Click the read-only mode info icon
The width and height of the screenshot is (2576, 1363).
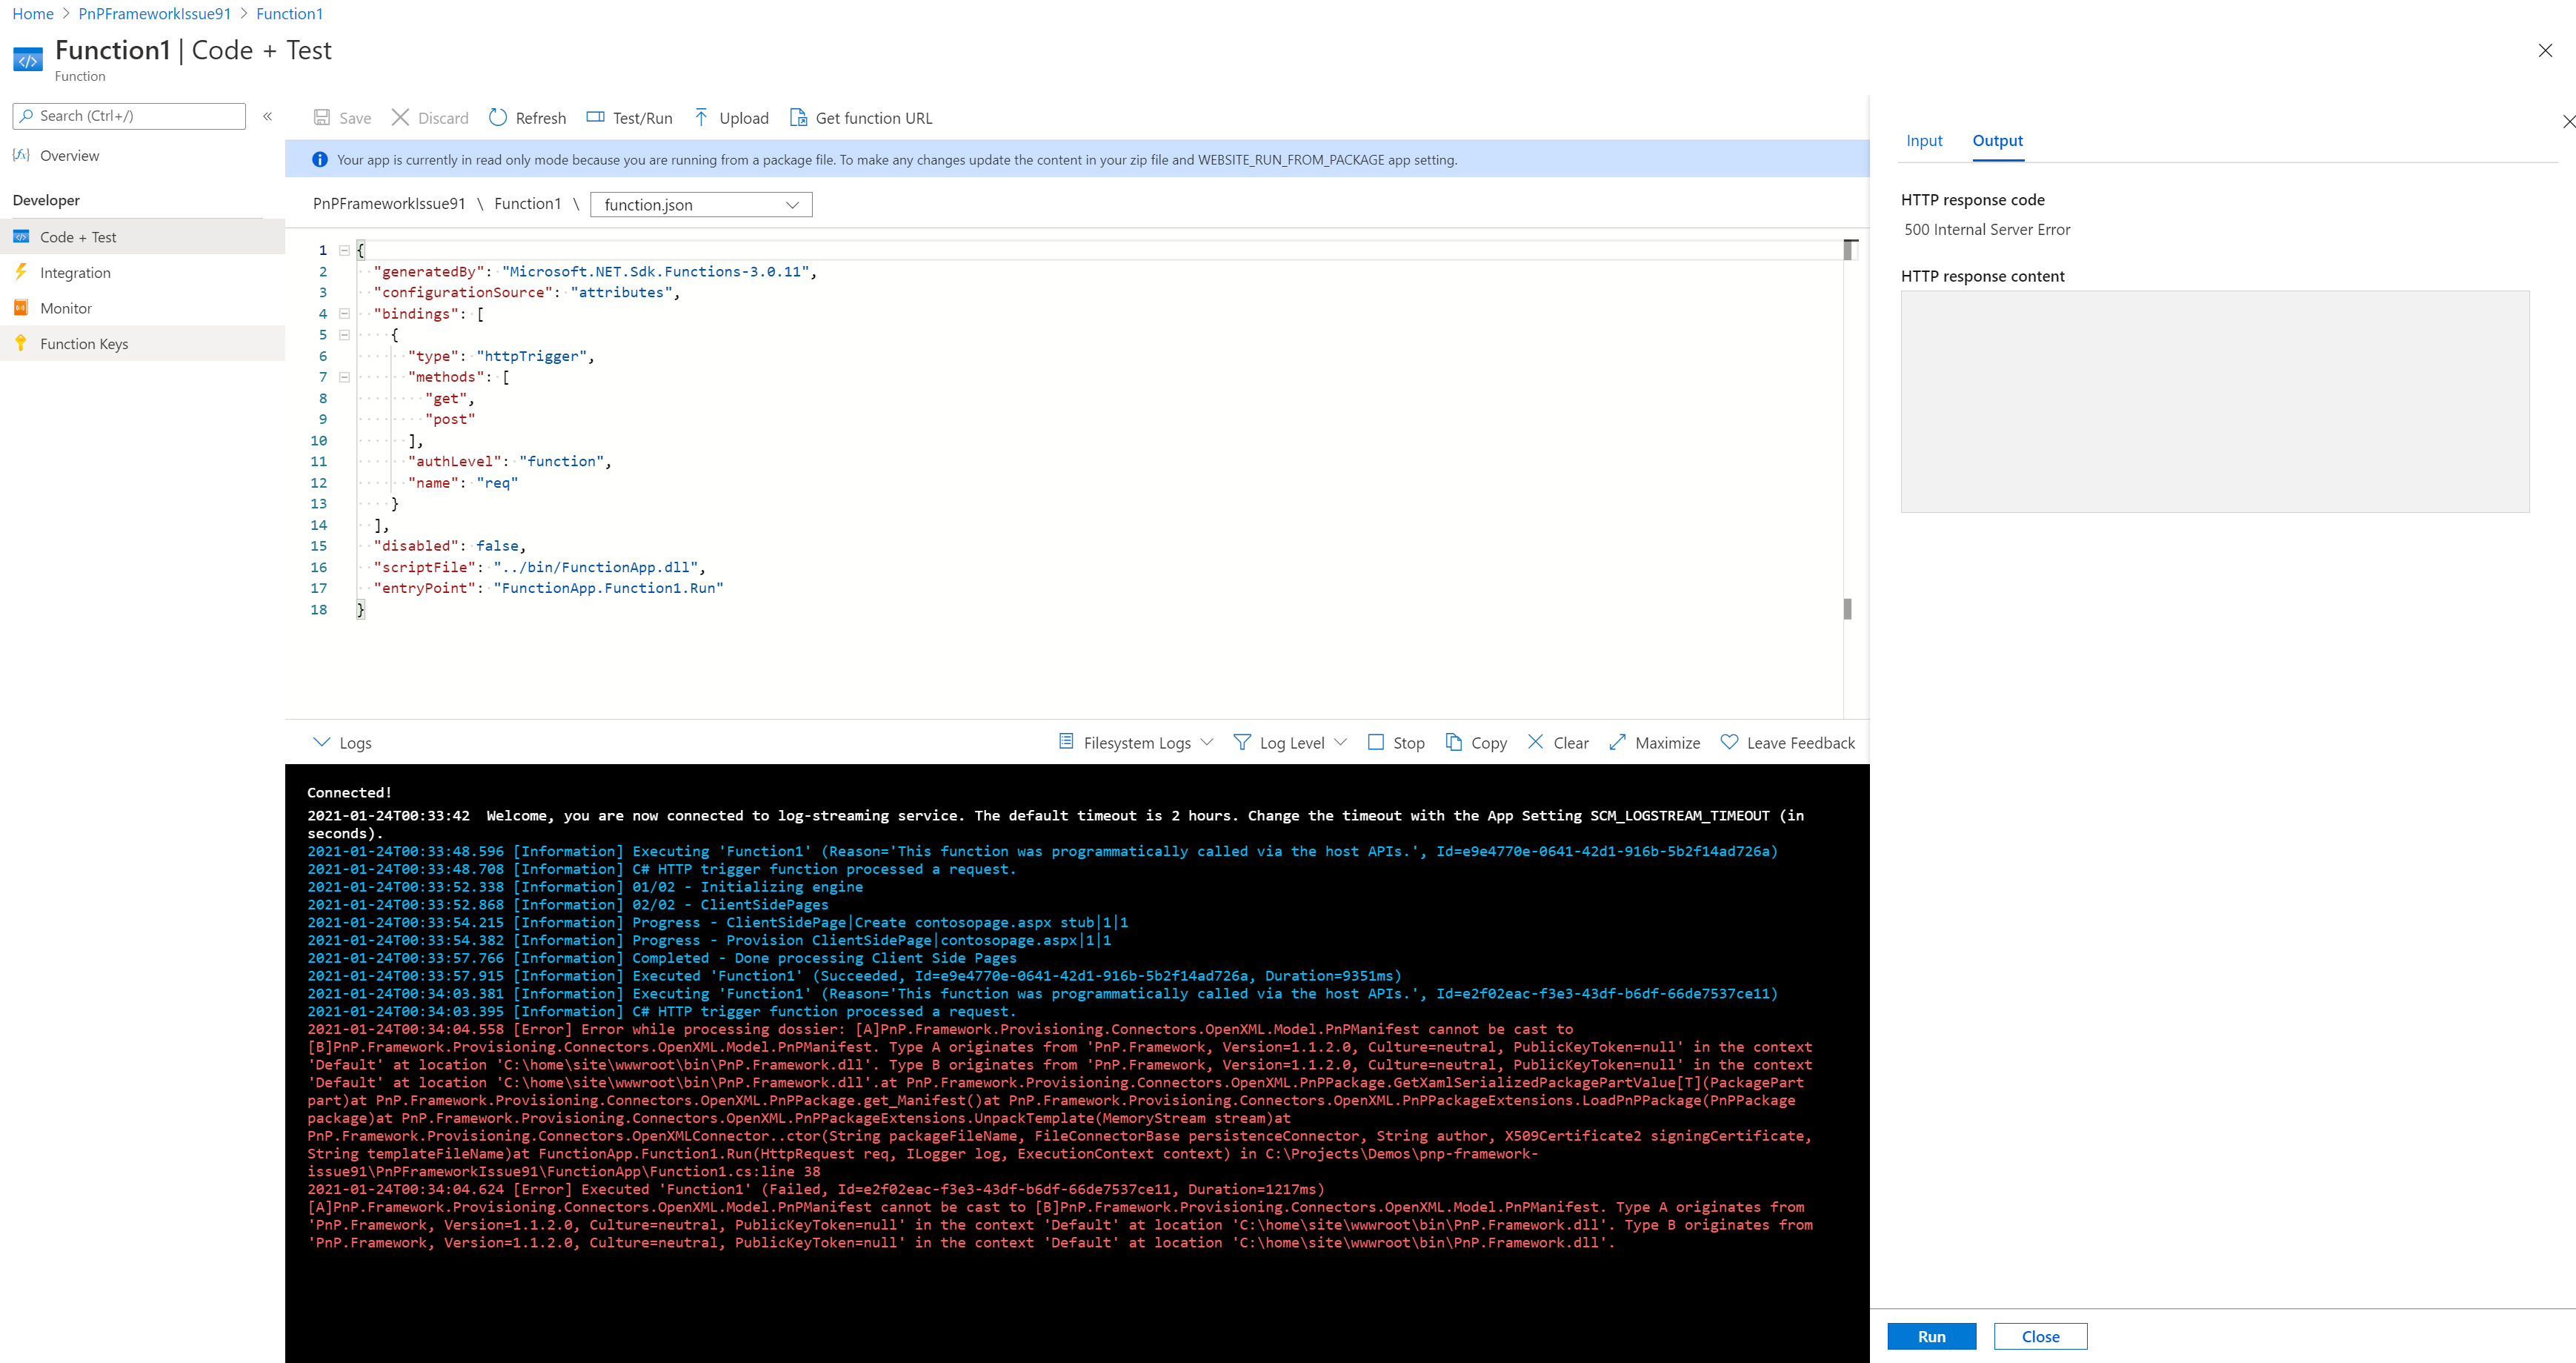click(x=320, y=160)
